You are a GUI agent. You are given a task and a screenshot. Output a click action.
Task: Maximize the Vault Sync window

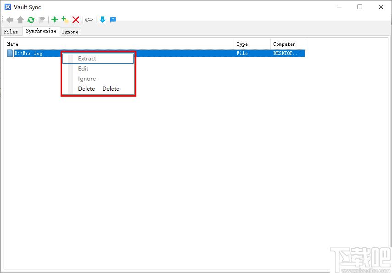pos(360,7)
